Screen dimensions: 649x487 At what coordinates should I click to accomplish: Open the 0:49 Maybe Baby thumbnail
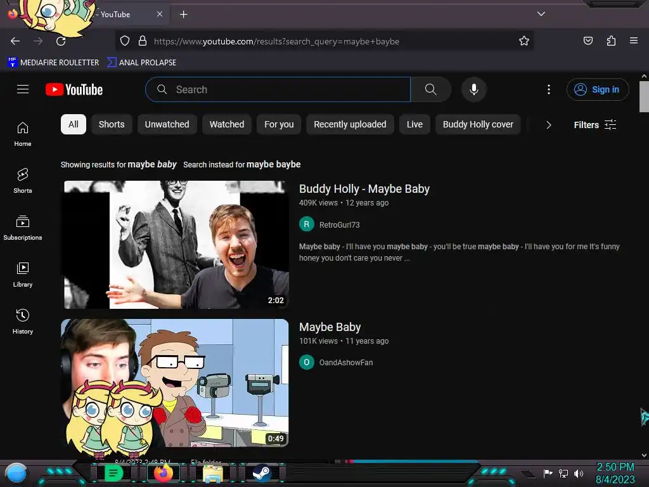point(175,382)
